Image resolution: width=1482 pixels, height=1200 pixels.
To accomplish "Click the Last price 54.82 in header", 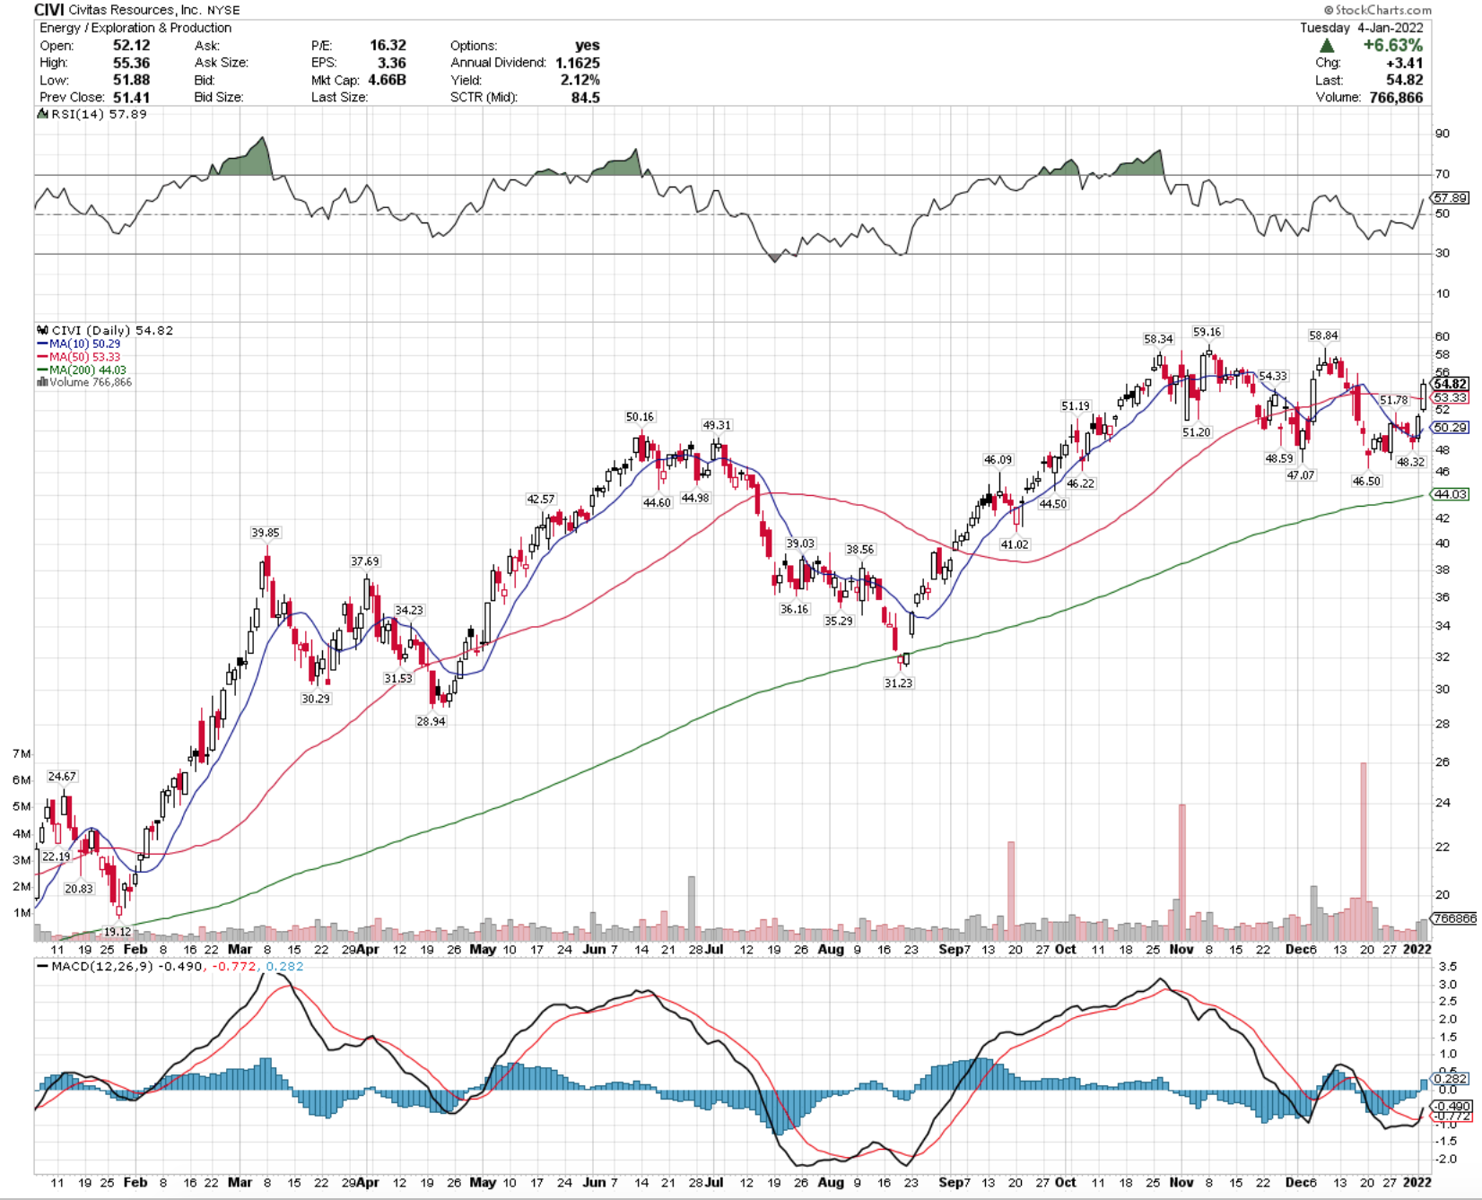I will point(1405,80).
